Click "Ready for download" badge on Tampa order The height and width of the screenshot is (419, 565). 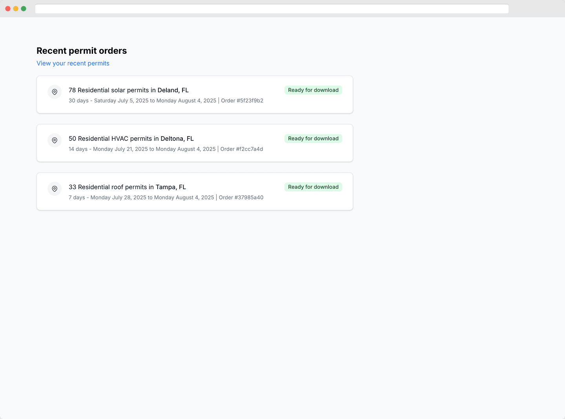[x=313, y=187]
